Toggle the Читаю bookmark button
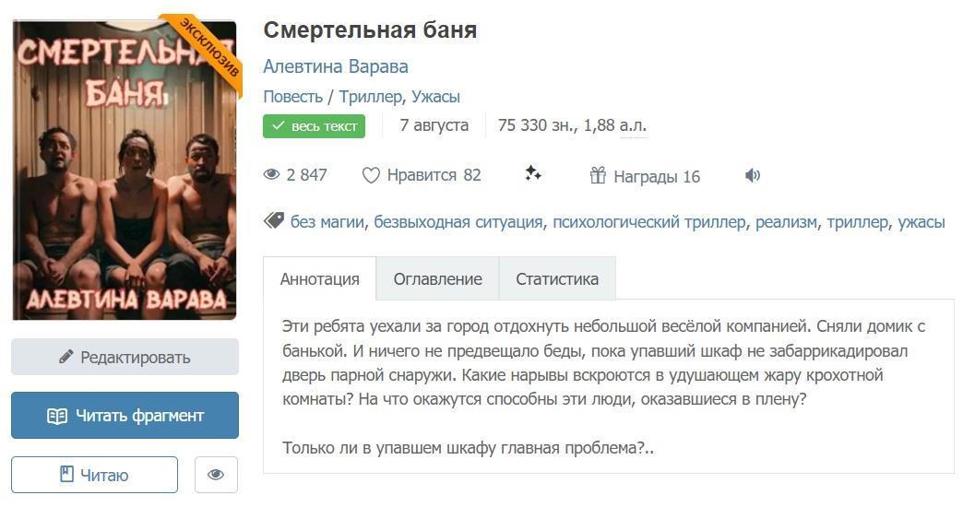 pos(94,475)
